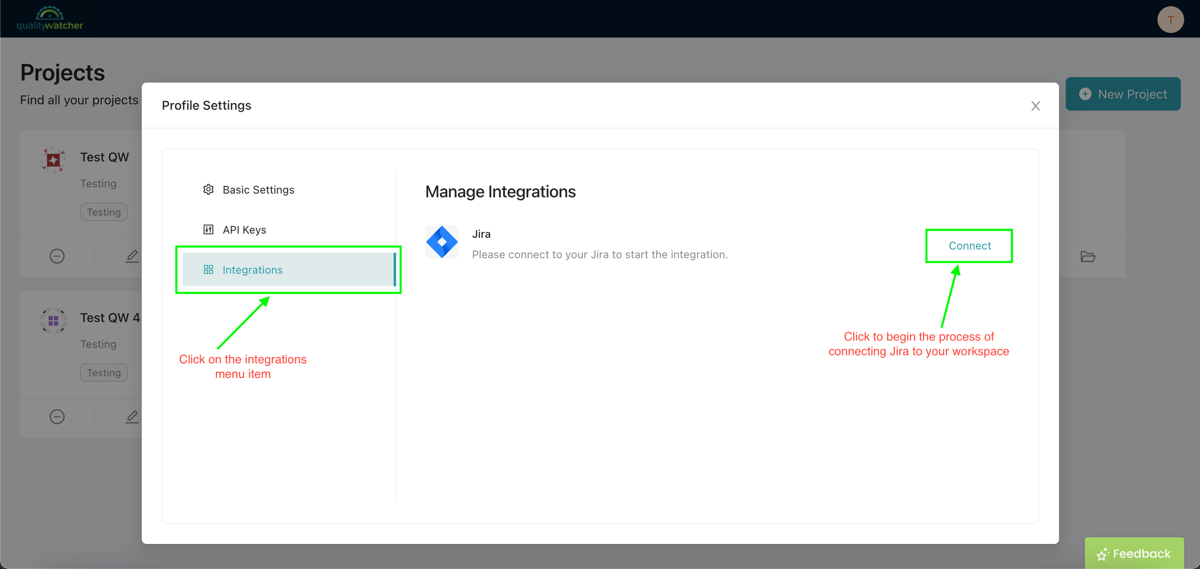Click the API Keys sliders icon
The height and width of the screenshot is (569, 1200).
(x=209, y=230)
